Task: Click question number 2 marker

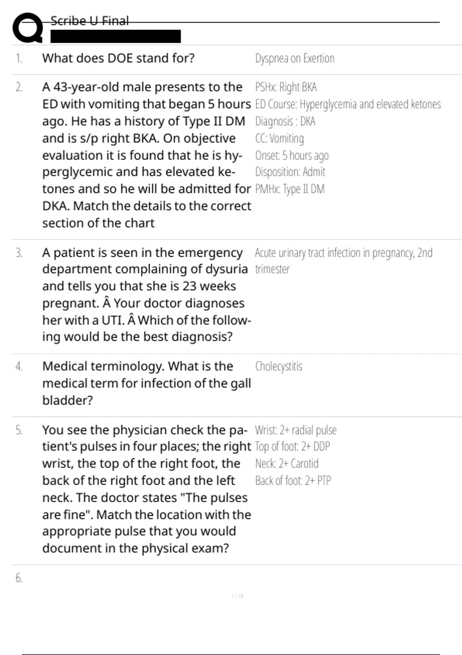Action: pos(19,87)
